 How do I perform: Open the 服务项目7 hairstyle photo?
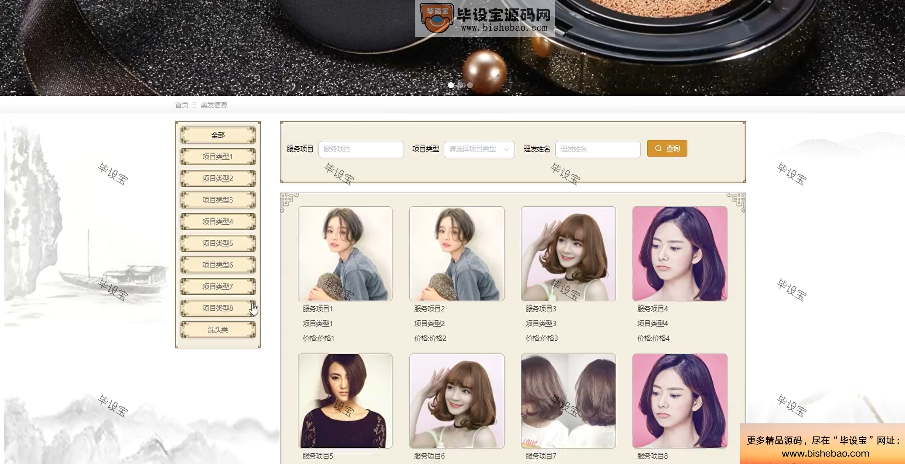[568, 401]
